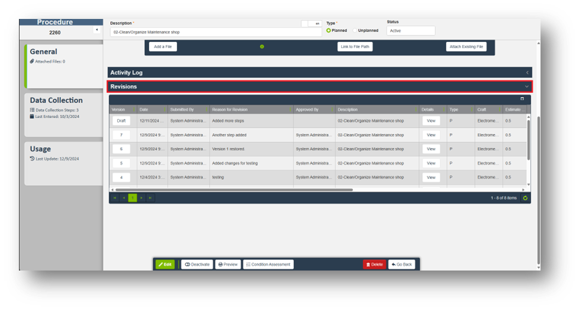Collapse the left sidebar arrow

(97, 30)
